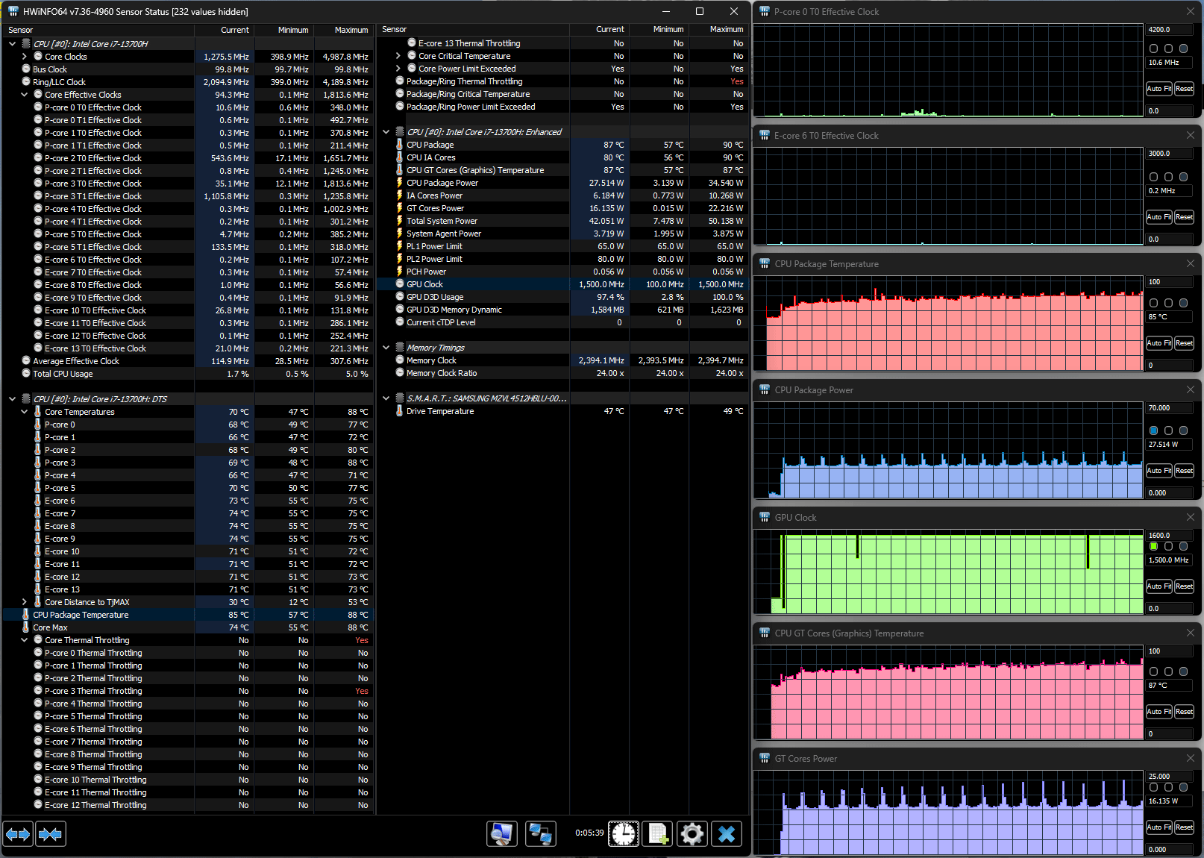Open sensor settings gear icon
1204x858 pixels.
pyautogui.click(x=692, y=833)
